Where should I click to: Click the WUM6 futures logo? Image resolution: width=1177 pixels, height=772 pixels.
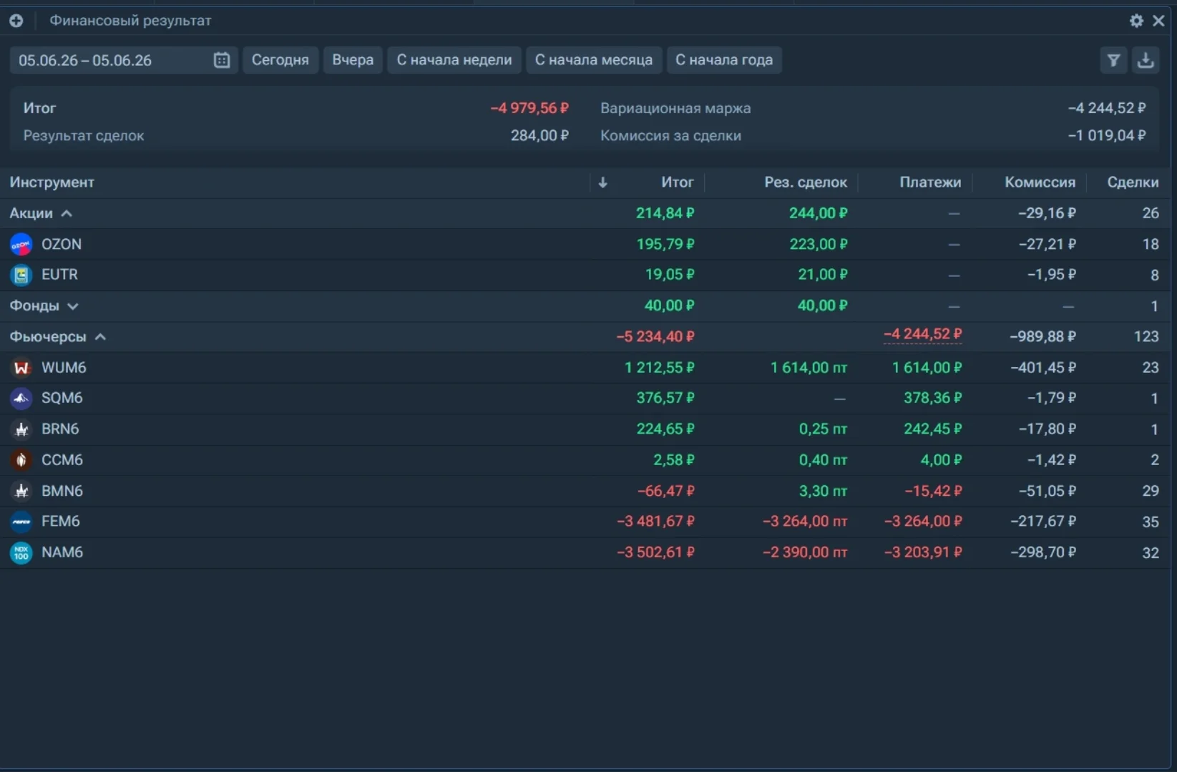21,368
